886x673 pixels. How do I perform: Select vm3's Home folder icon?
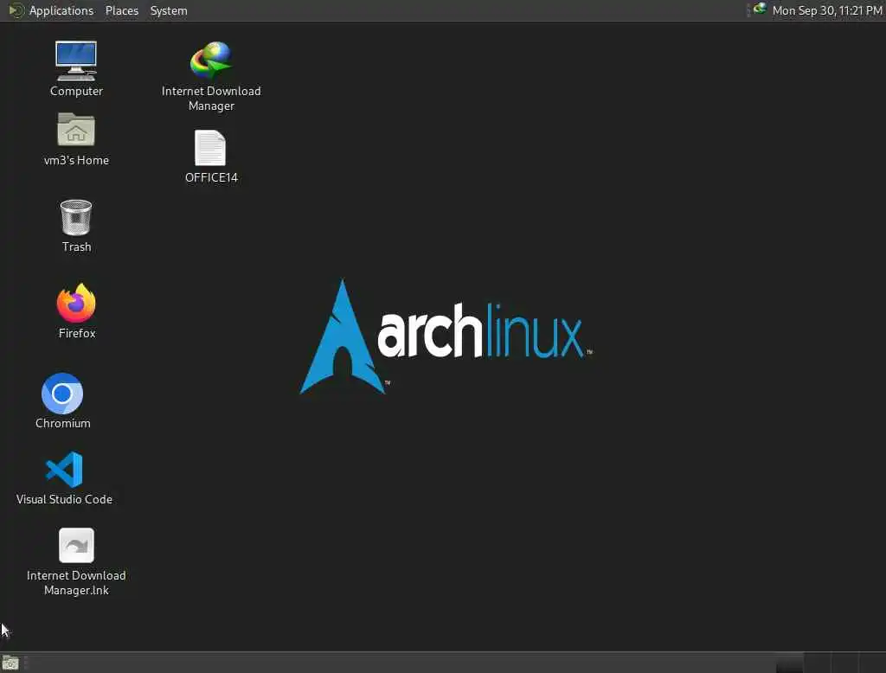[76, 130]
